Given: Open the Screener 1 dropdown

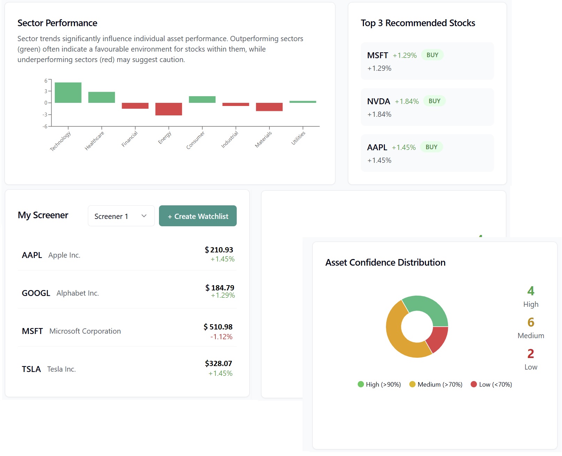Looking at the screenshot, I should (x=121, y=216).
